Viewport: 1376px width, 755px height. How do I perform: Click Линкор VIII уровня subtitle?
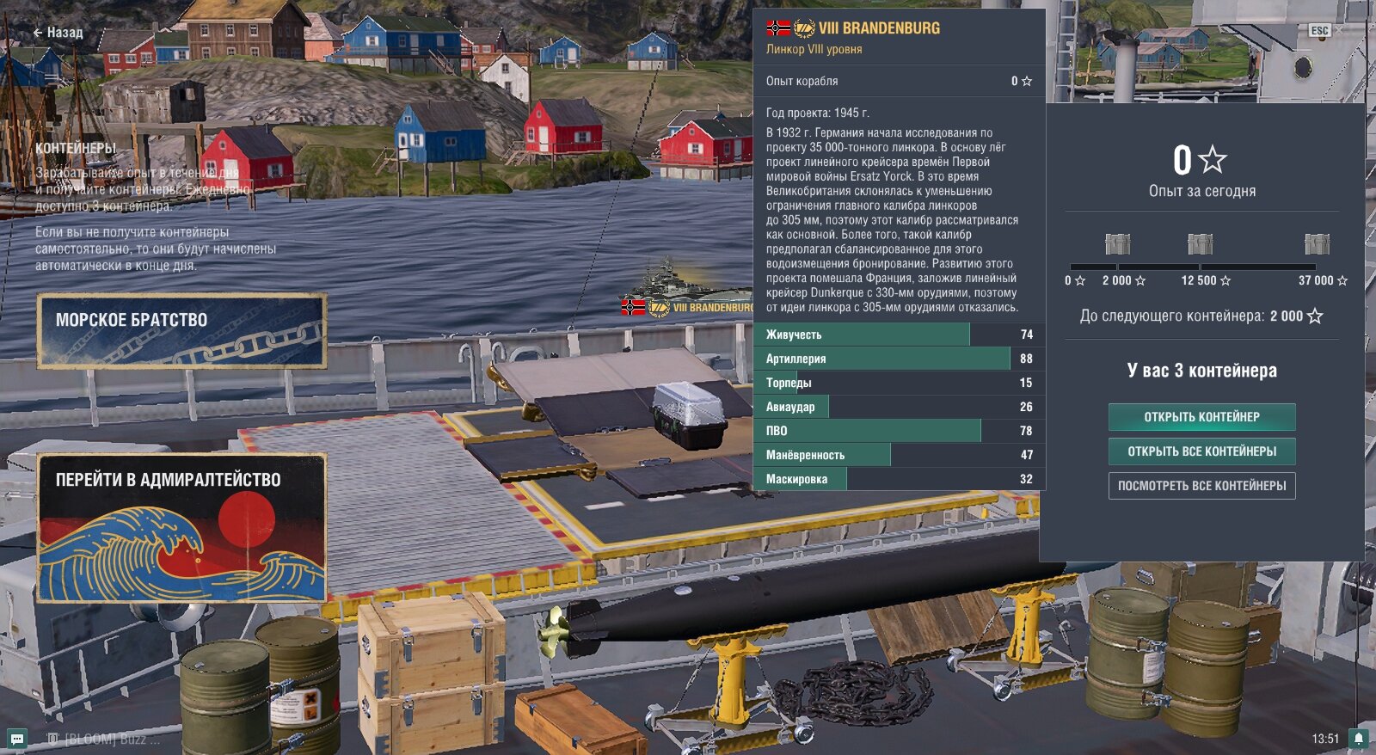(814, 49)
